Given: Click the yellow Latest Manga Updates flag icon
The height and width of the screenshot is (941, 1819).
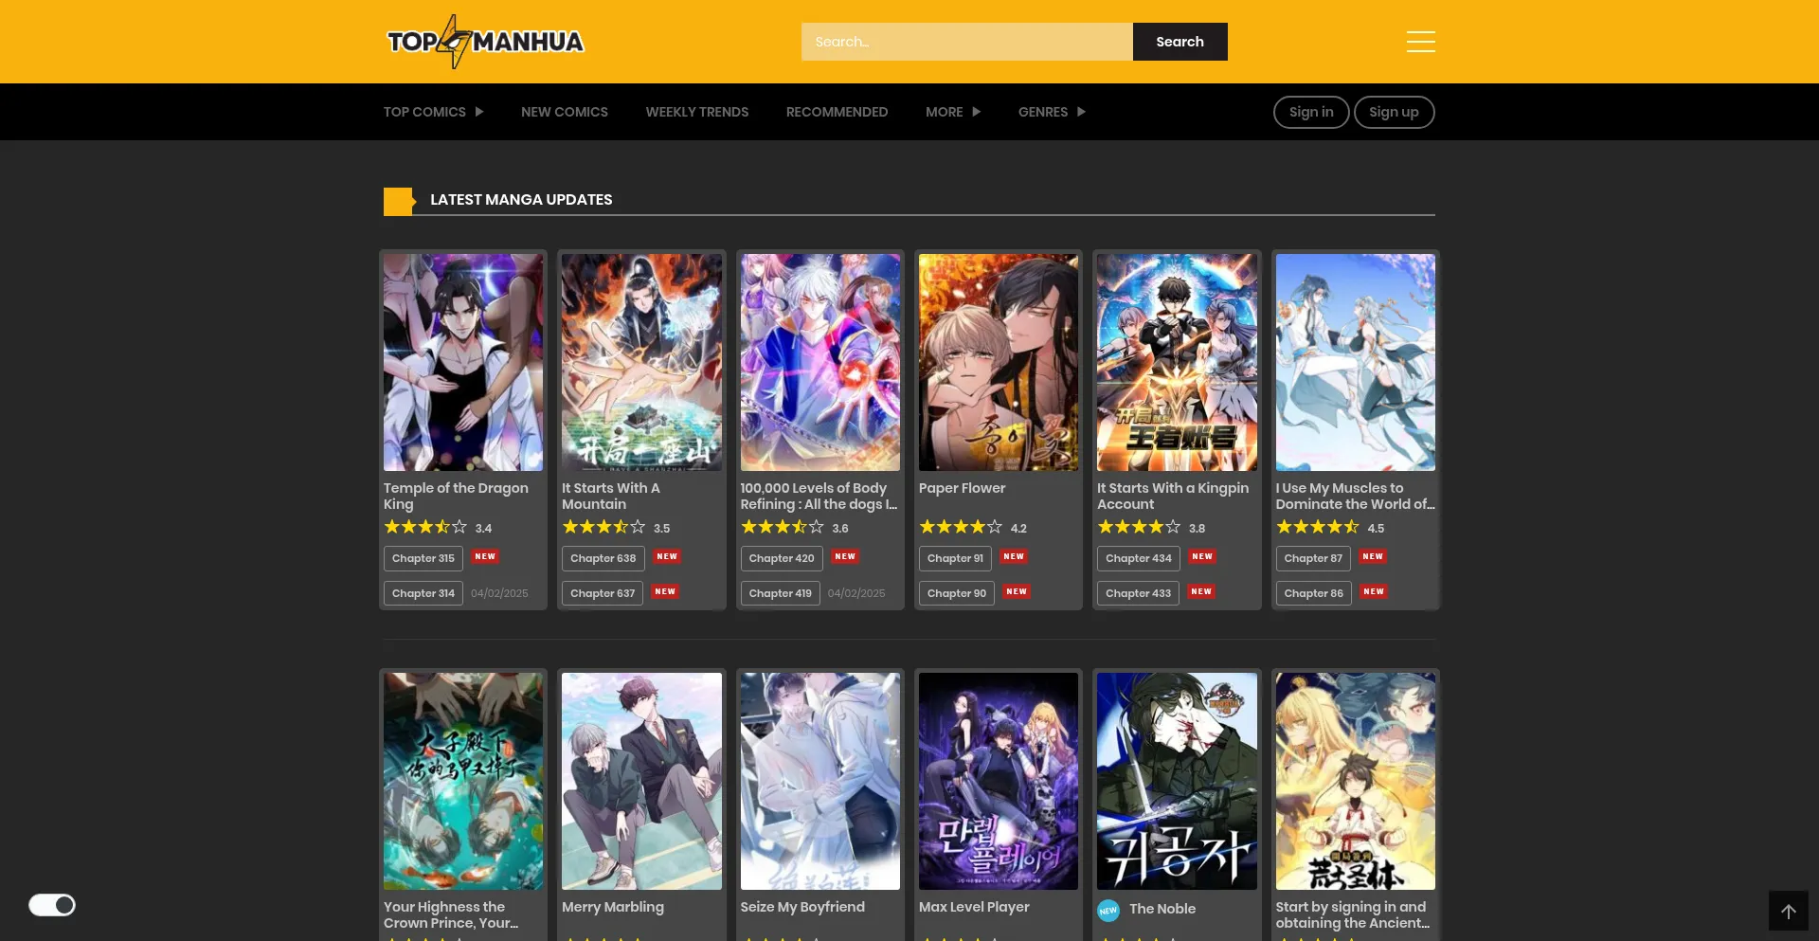Looking at the screenshot, I should tap(399, 201).
